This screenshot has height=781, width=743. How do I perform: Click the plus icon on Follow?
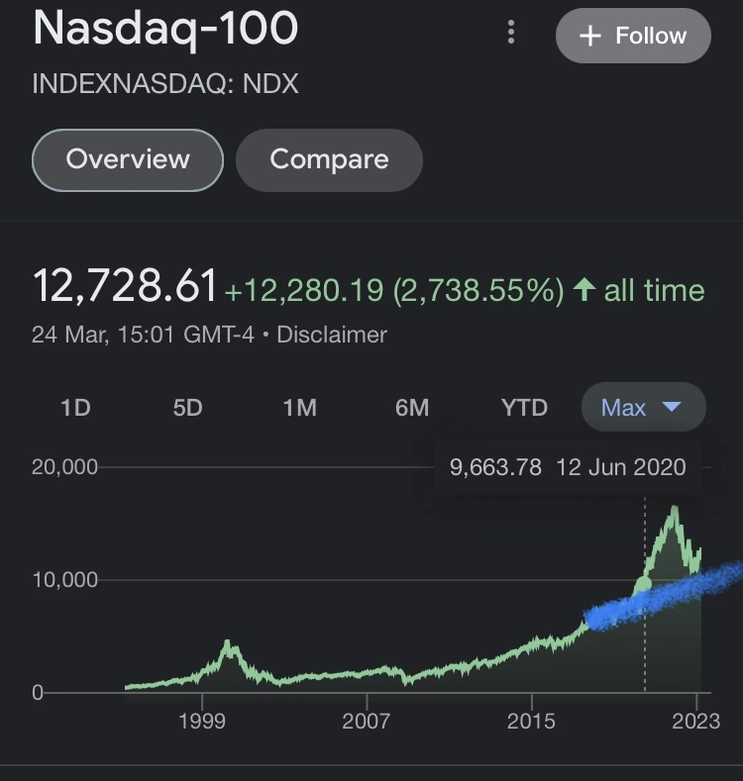590,36
